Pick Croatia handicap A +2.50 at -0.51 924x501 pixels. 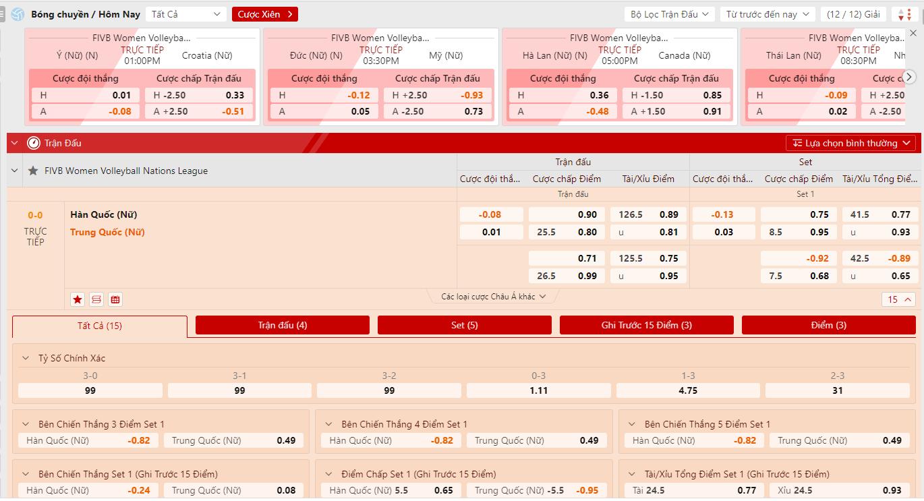(200, 111)
